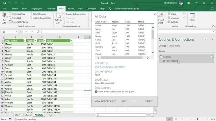This screenshot has height=121, width=216.
Task: Click Insert Function fx icon
Action: tap(38, 32)
